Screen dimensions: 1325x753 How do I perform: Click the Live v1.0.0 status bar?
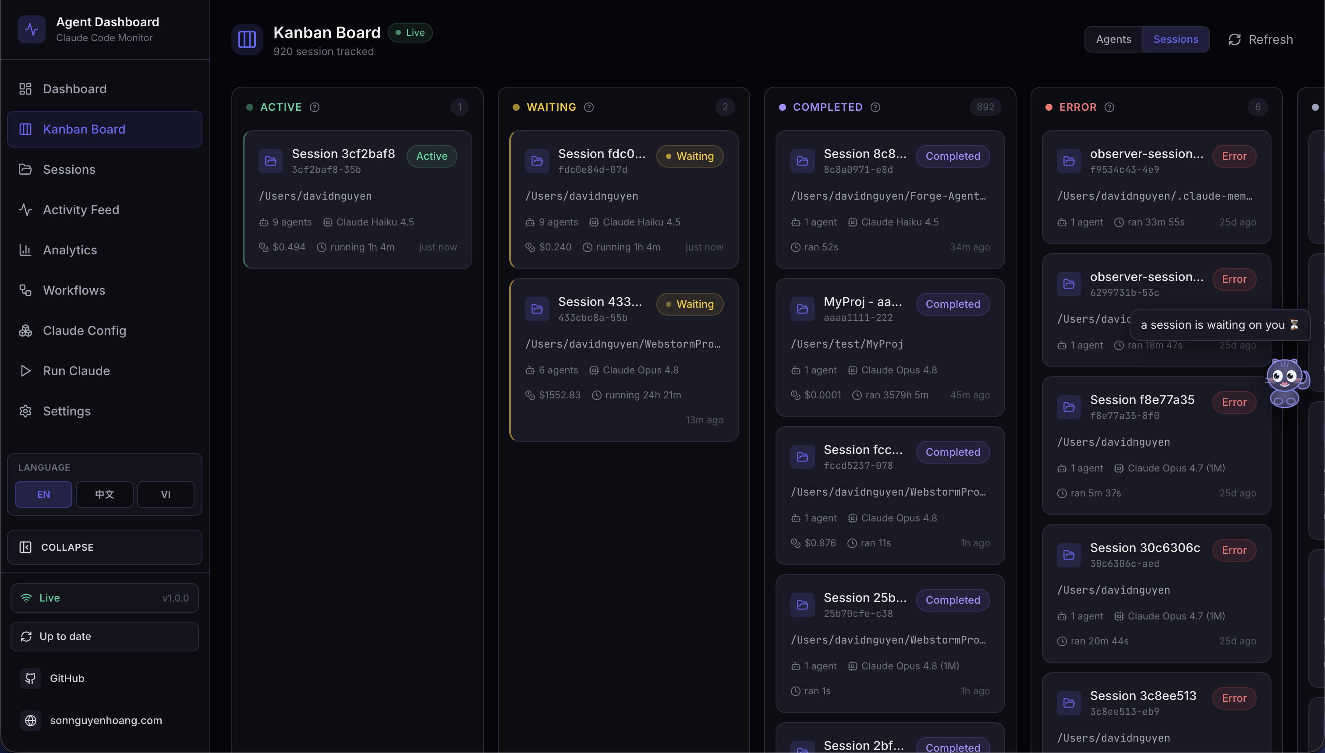coord(105,598)
